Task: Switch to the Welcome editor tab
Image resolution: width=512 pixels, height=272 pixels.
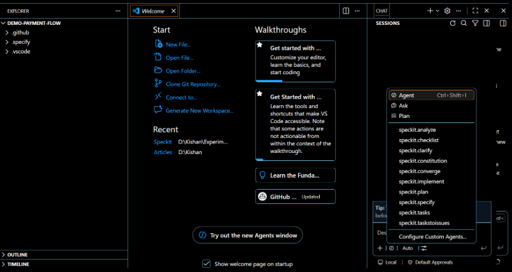Action: [x=153, y=11]
